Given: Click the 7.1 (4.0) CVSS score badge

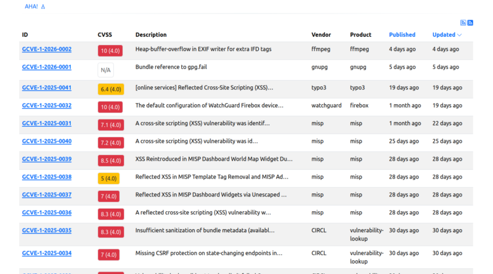Looking at the screenshot, I should 111,125.
